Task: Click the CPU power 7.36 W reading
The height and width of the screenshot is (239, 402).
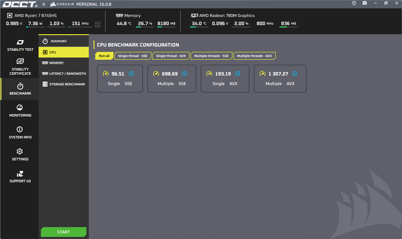Action: [x=35, y=23]
